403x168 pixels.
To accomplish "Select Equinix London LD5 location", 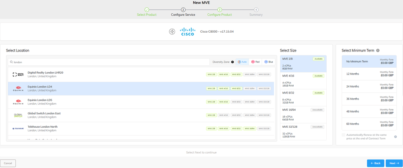I will pos(141,102).
